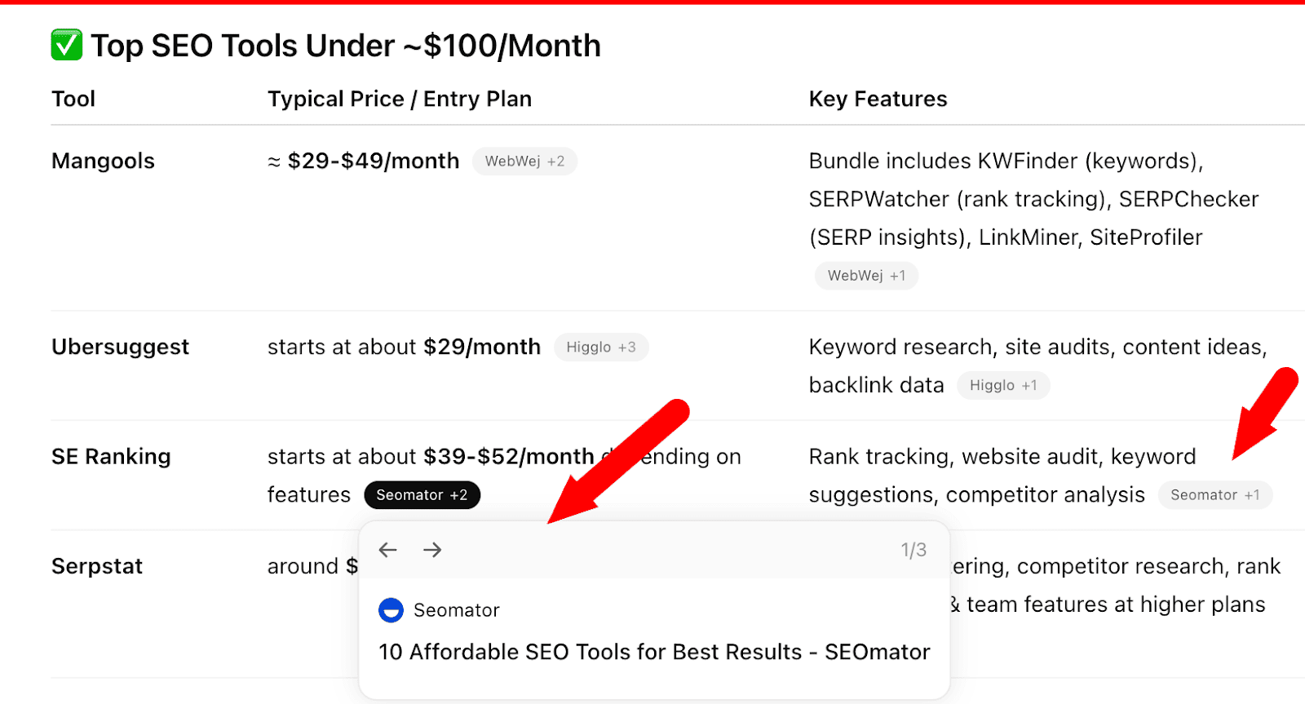Open the gray Seomator +1 citation chip
The height and width of the screenshot is (704, 1305).
(x=1215, y=495)
